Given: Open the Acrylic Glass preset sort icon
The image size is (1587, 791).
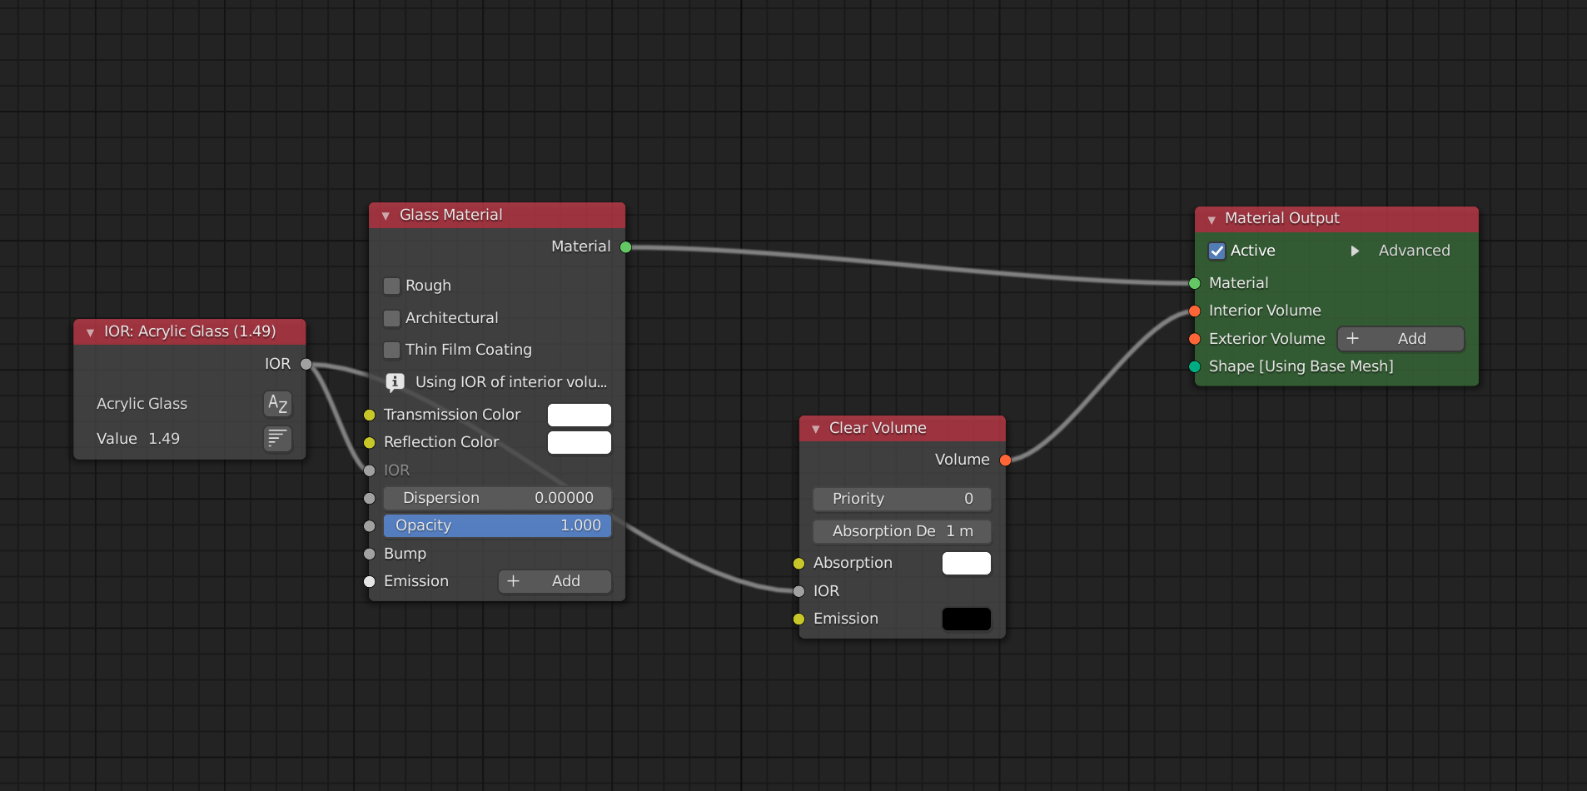Looking at the screenshot, I should (x=277, y=404).
